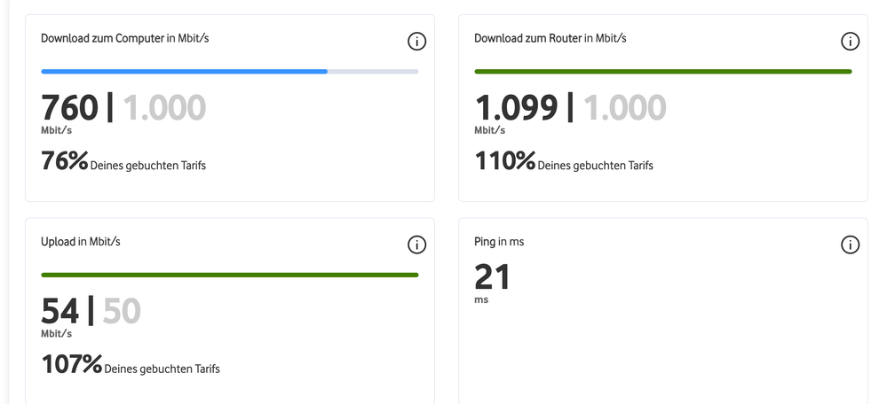Click the green upload progress bar

coord(229,275)
